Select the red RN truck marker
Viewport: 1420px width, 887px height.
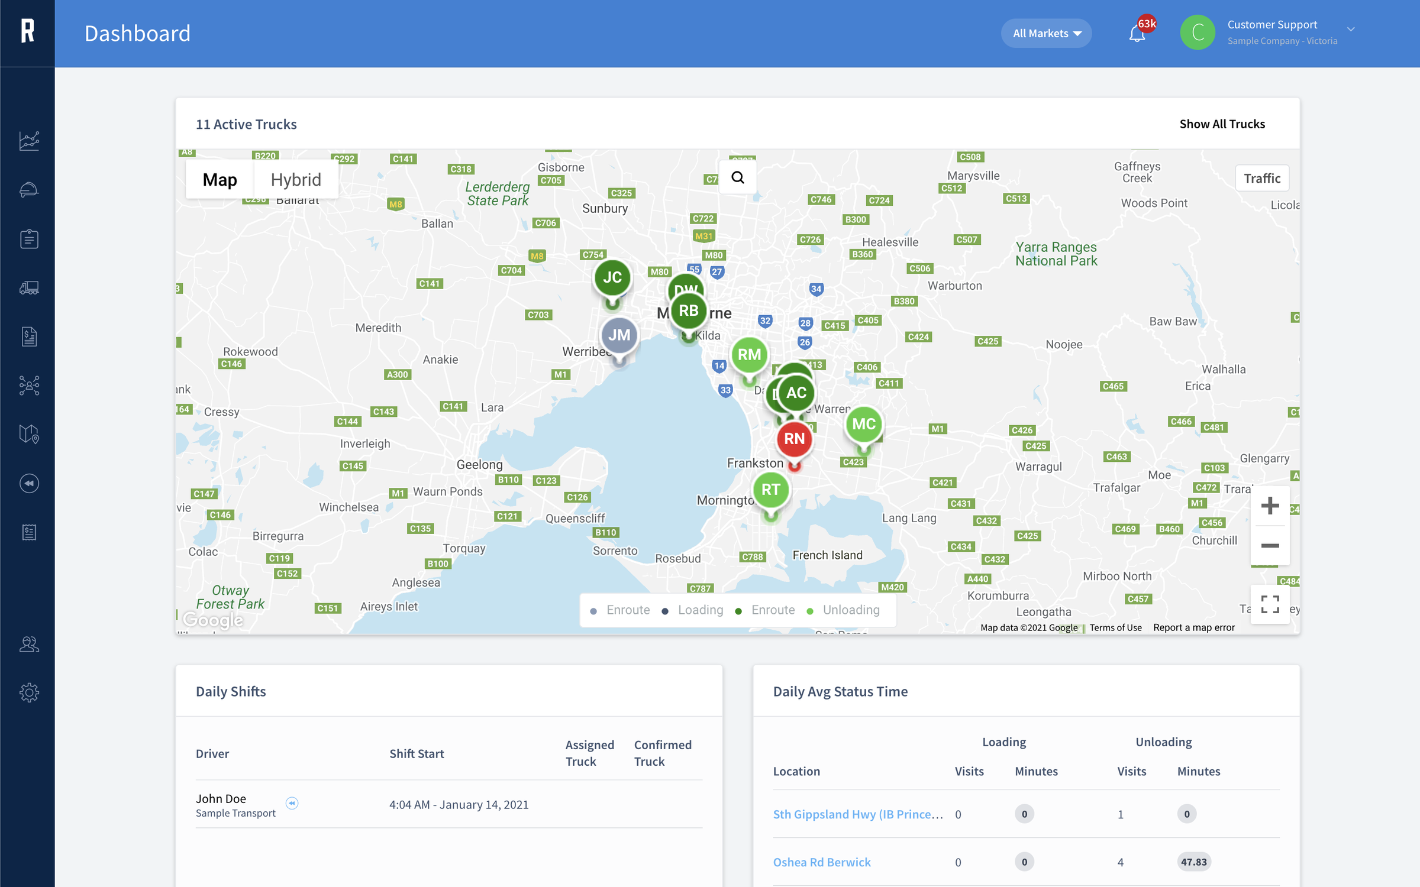(795, 439)
